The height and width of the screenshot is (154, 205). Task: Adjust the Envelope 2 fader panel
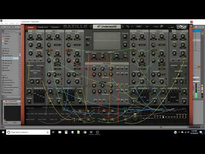coord(69,96)
